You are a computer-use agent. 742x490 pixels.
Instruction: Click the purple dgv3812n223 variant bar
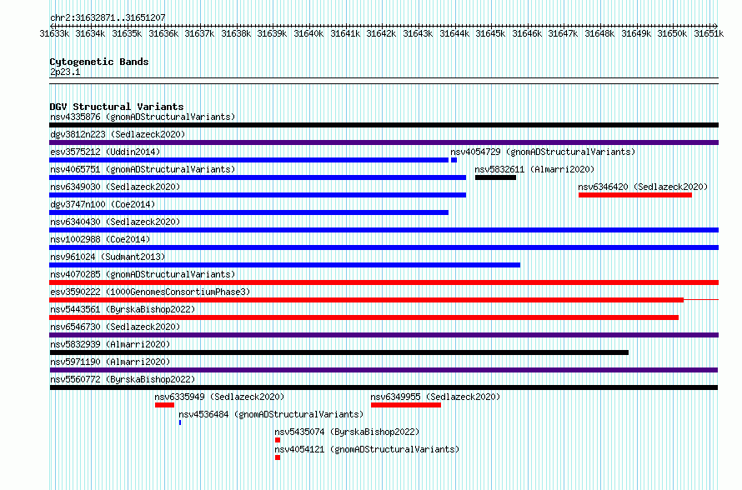coord(384,142)
